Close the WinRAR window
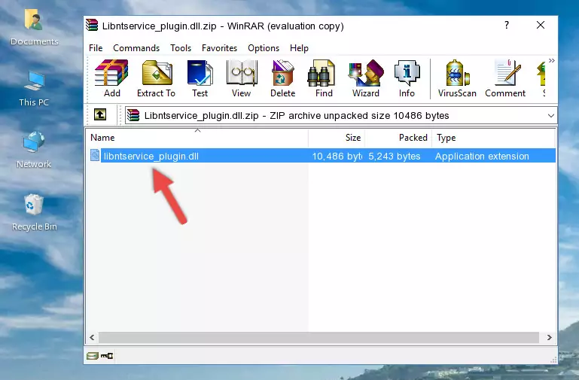This screenshot has width=579, height=380. click(x=541, y=25)
